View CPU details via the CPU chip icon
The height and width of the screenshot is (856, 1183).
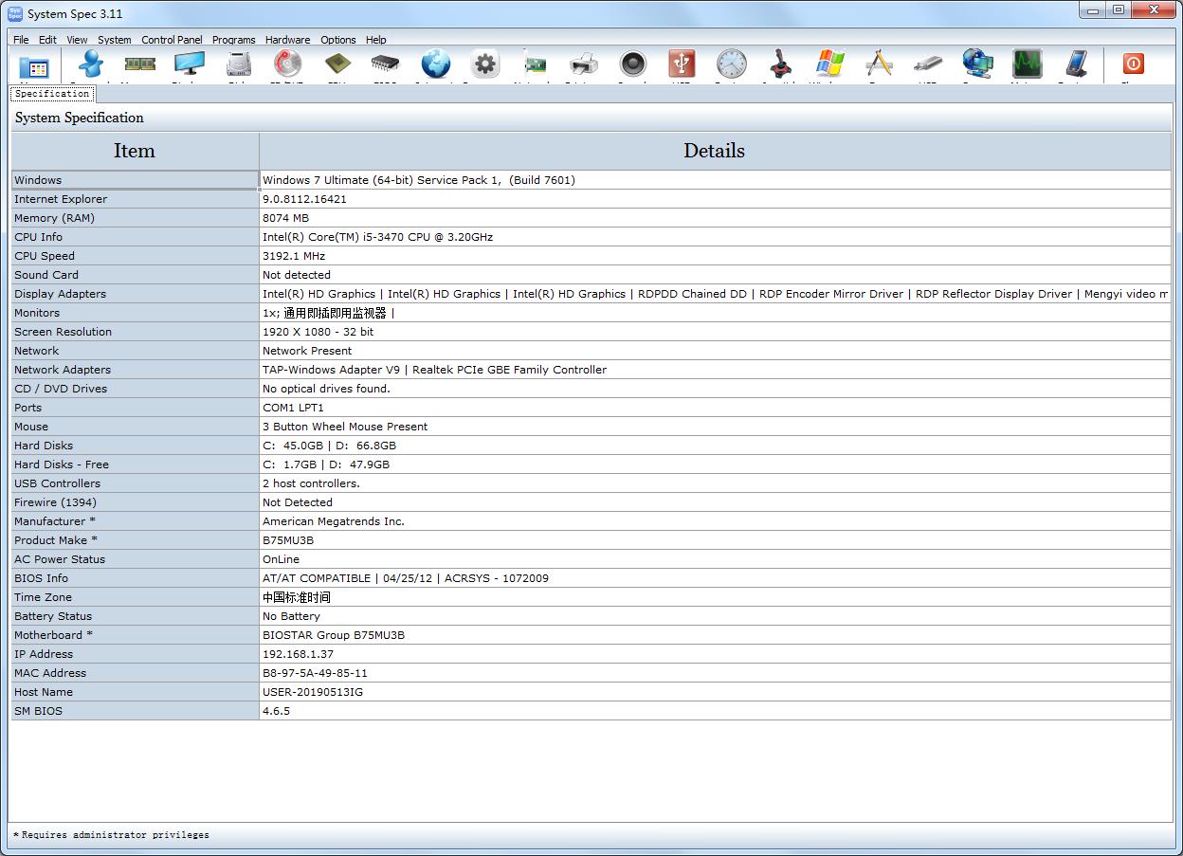click(x=337, y=64)
